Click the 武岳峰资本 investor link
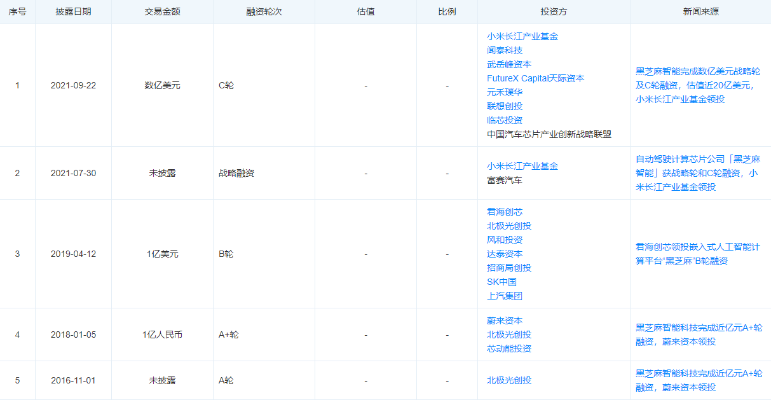771x400 pixels. coord(509,64)
